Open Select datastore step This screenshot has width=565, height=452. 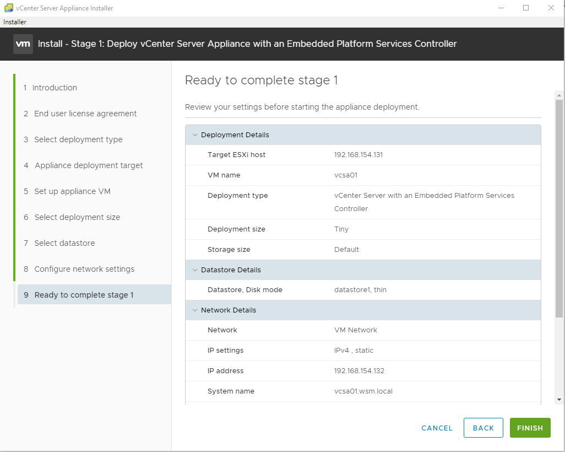[59, 244]
